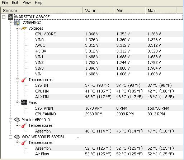
Task: Click the motherboard Temperatures thermometer icon
Action: pos(24,80)
